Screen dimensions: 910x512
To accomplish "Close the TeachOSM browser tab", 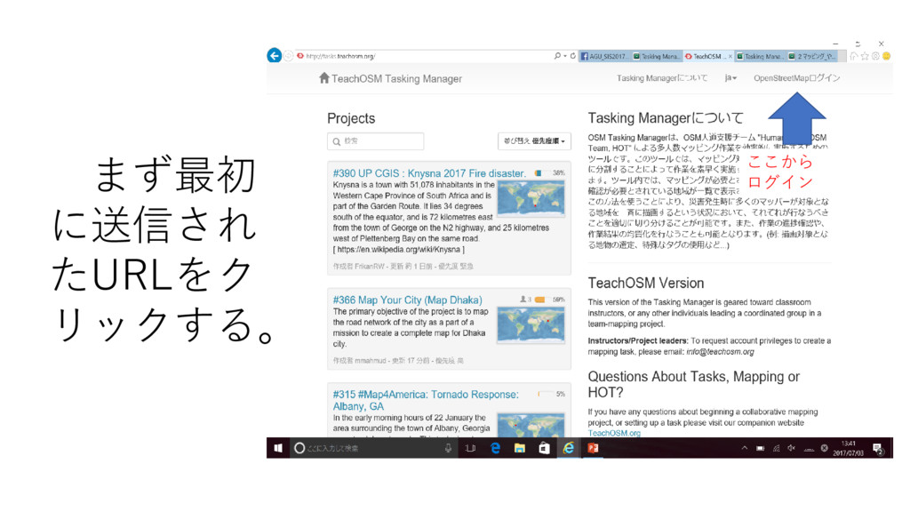I will [x=730, y=56].
